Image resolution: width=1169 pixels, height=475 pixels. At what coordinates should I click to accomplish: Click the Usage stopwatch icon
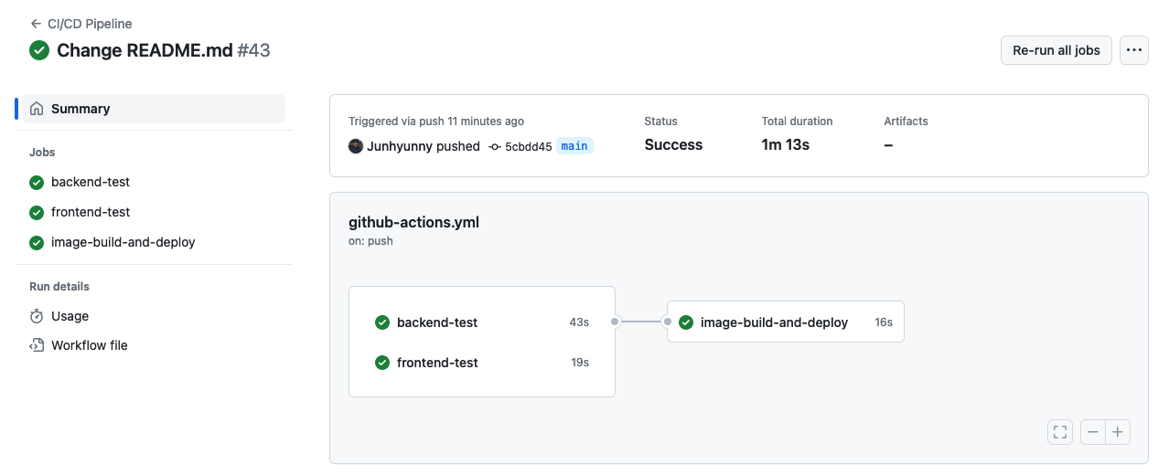pos(37,316)
